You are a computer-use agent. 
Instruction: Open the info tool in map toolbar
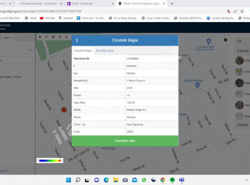pyautogui.click(x=67, y=37)
